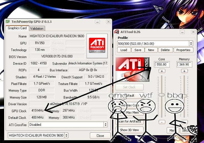Click the Find Max Core button

click(129, 105)
